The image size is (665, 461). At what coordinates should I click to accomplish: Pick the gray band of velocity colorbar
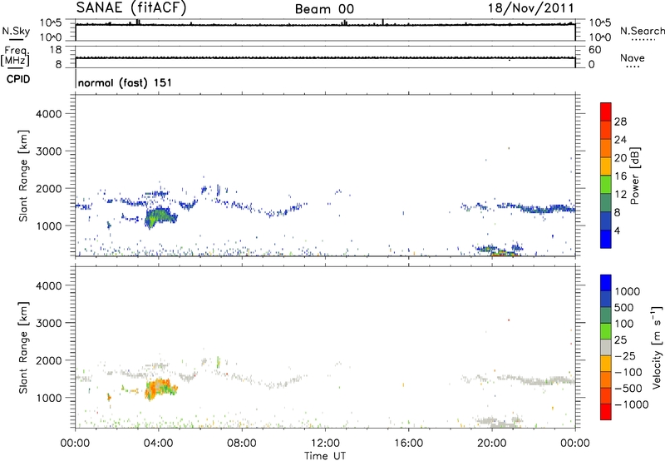606,348
